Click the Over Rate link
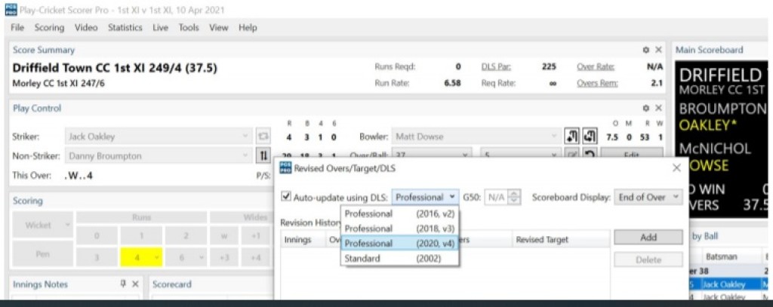Screen dimensions: 773x307 click(x=595, y=67)
